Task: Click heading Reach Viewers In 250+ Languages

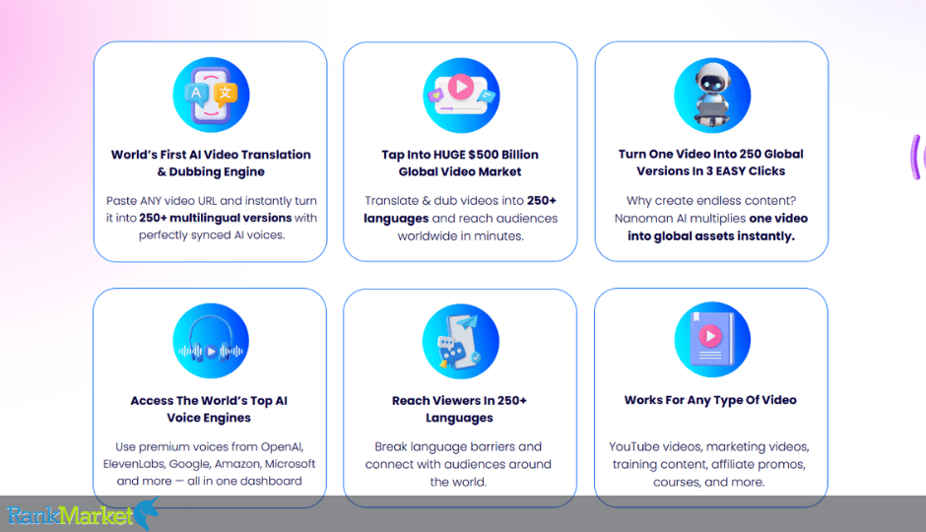Action: click(x=459, y=409)
